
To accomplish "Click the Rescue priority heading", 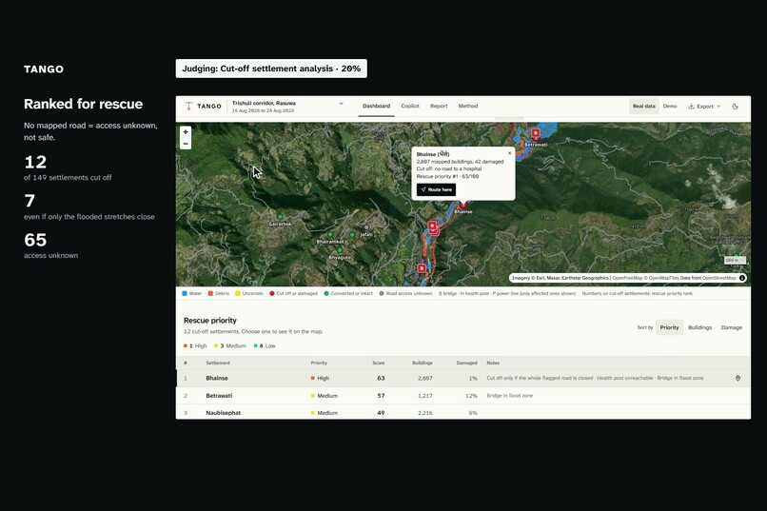I will pos(210,321).
